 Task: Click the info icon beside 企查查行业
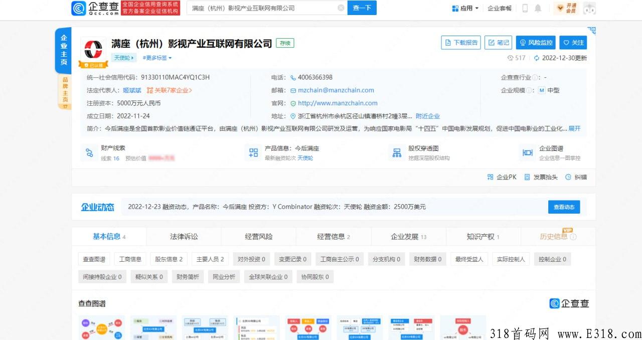pos(535,78)
